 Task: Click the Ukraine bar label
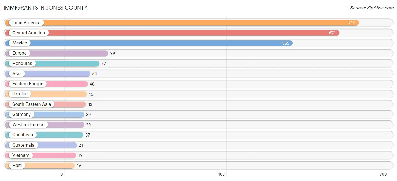(20, 94)
